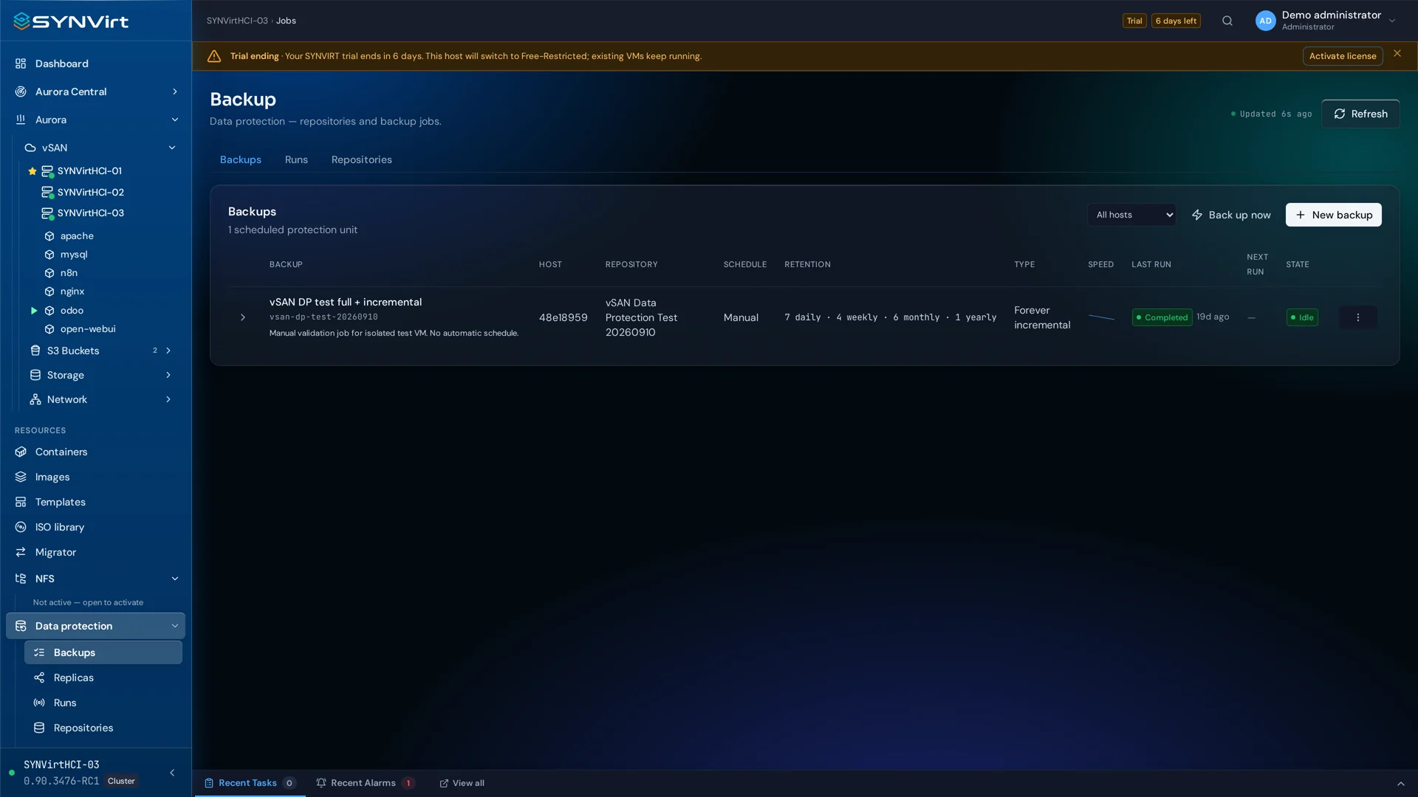Open the Demo administrator user menu
Viewport: 1418px width, 797px height.
click(x=1326, y=21)
